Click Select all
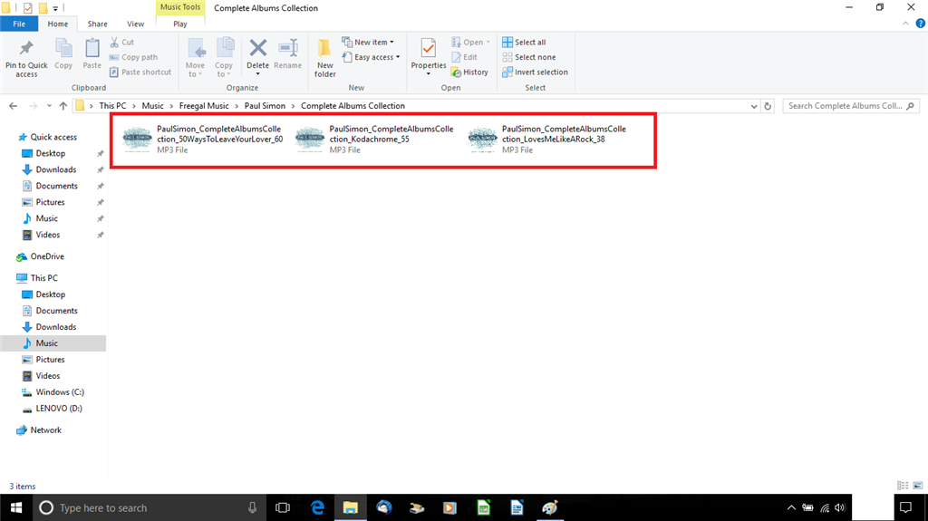The height and width of the screenshot is (521, 928). click(524, 42)
